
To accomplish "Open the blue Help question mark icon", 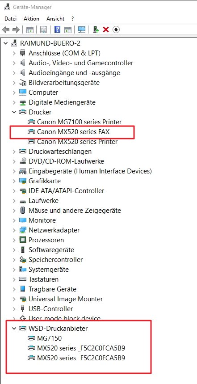I will click(x=58, y=30).
